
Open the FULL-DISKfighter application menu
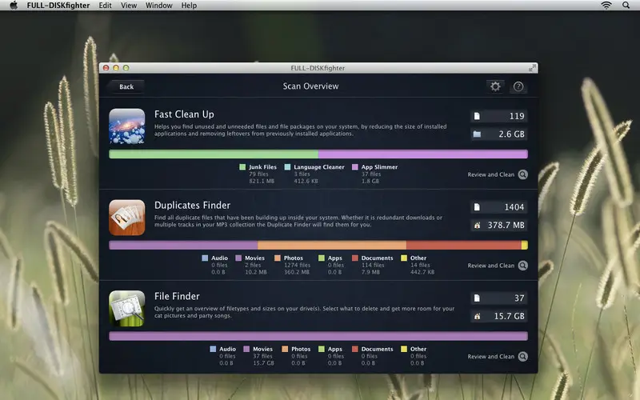58,6
